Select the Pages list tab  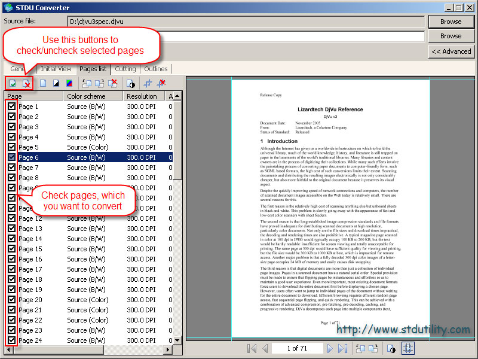93,69
